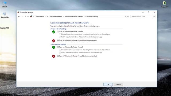Go to Windows Defender Firewall breadcrumb
Viewport: 171px width, 96px height.
pyautogui.click(x=74, y=17)
